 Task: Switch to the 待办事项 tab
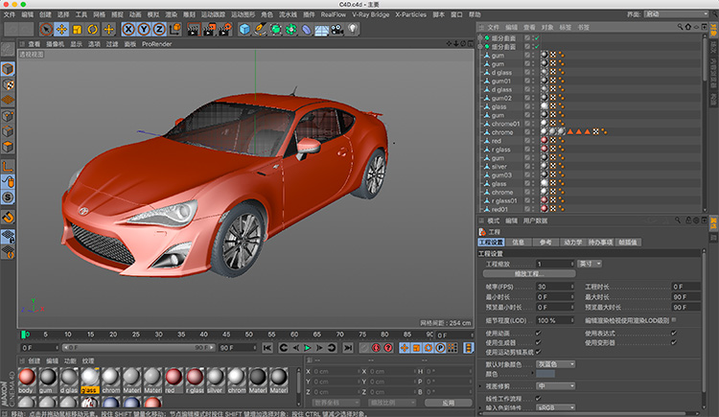(x=600, y=243)
